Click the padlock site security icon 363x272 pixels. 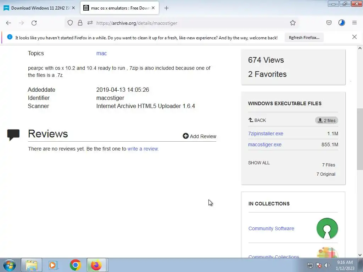[x=80, y=23]
